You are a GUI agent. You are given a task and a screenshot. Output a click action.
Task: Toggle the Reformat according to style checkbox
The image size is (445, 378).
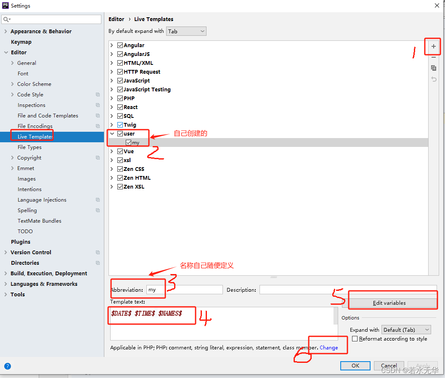(355, 338)
